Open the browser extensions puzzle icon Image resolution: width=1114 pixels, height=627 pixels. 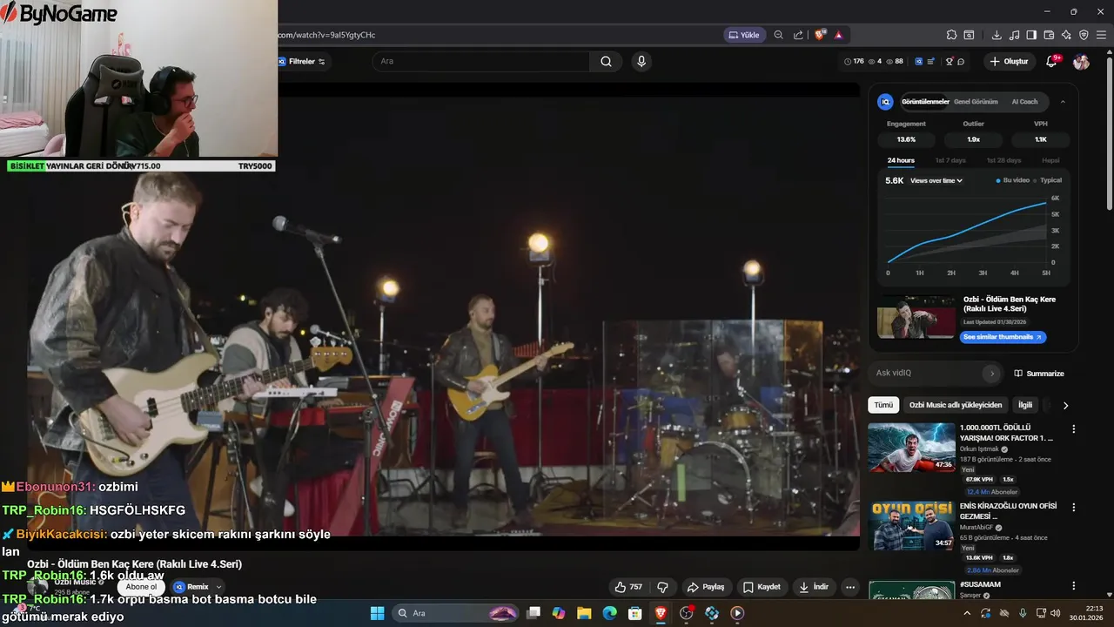tap(951, 35)
